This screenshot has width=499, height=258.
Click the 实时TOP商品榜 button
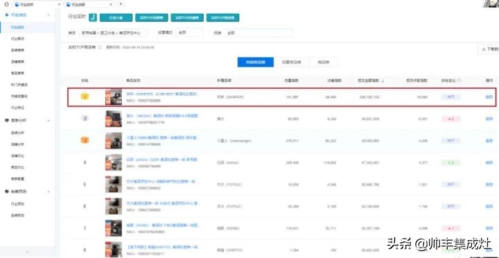222,18
